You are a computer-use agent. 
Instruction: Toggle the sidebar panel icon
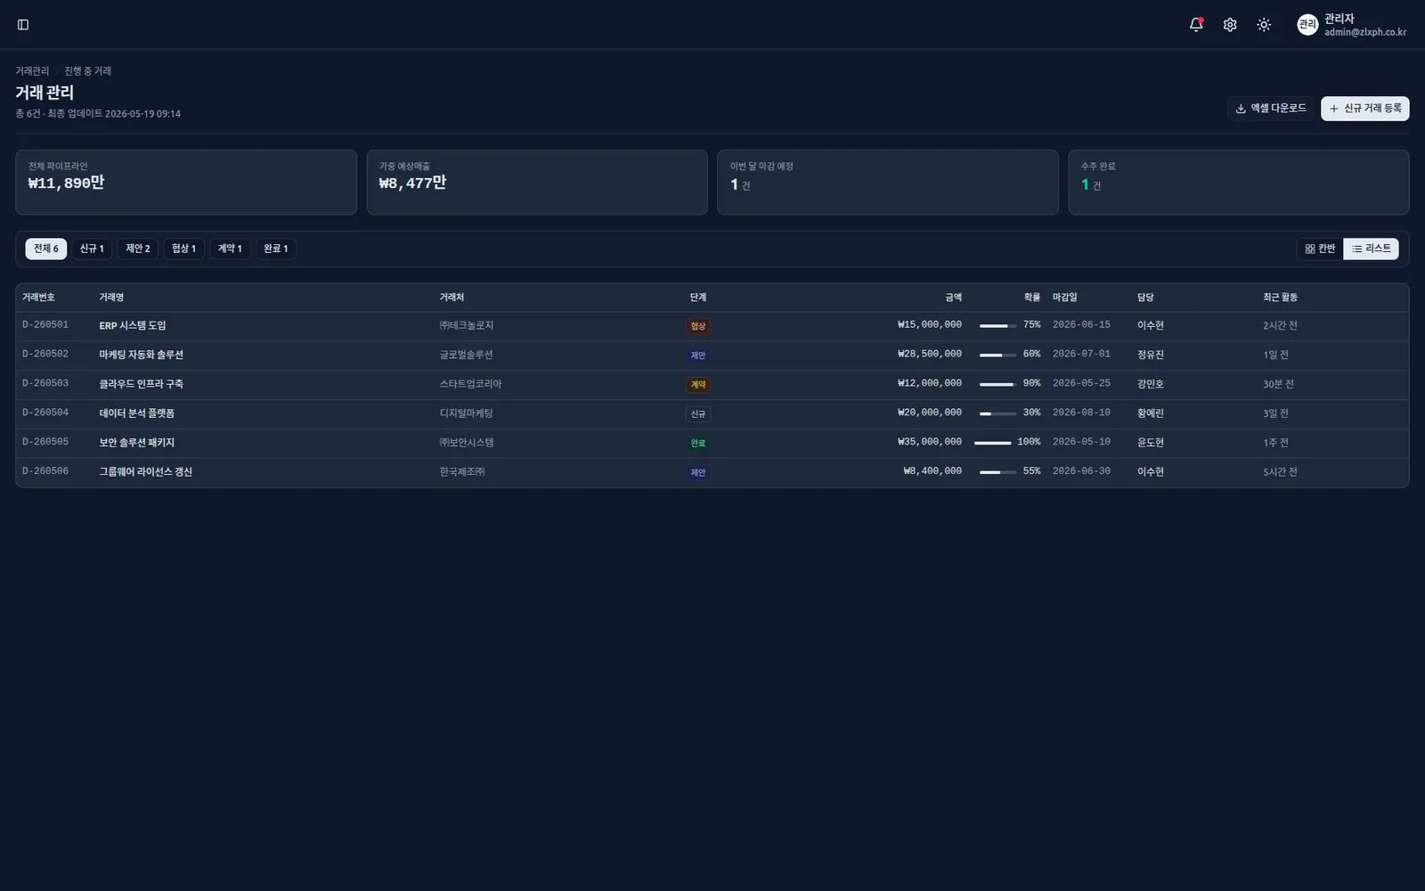(x=23, y=25)
